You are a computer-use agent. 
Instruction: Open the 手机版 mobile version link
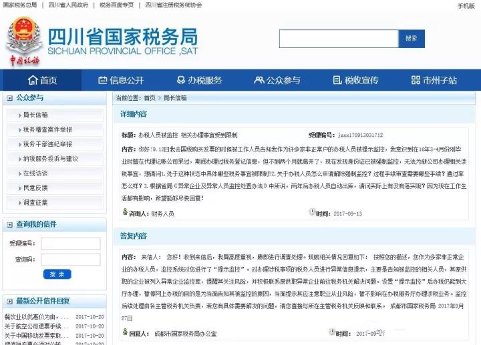click(466, 6)
